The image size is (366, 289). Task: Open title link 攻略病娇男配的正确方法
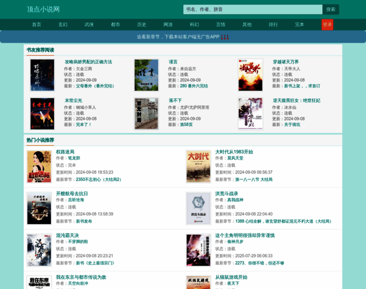[x=89, y=62]
